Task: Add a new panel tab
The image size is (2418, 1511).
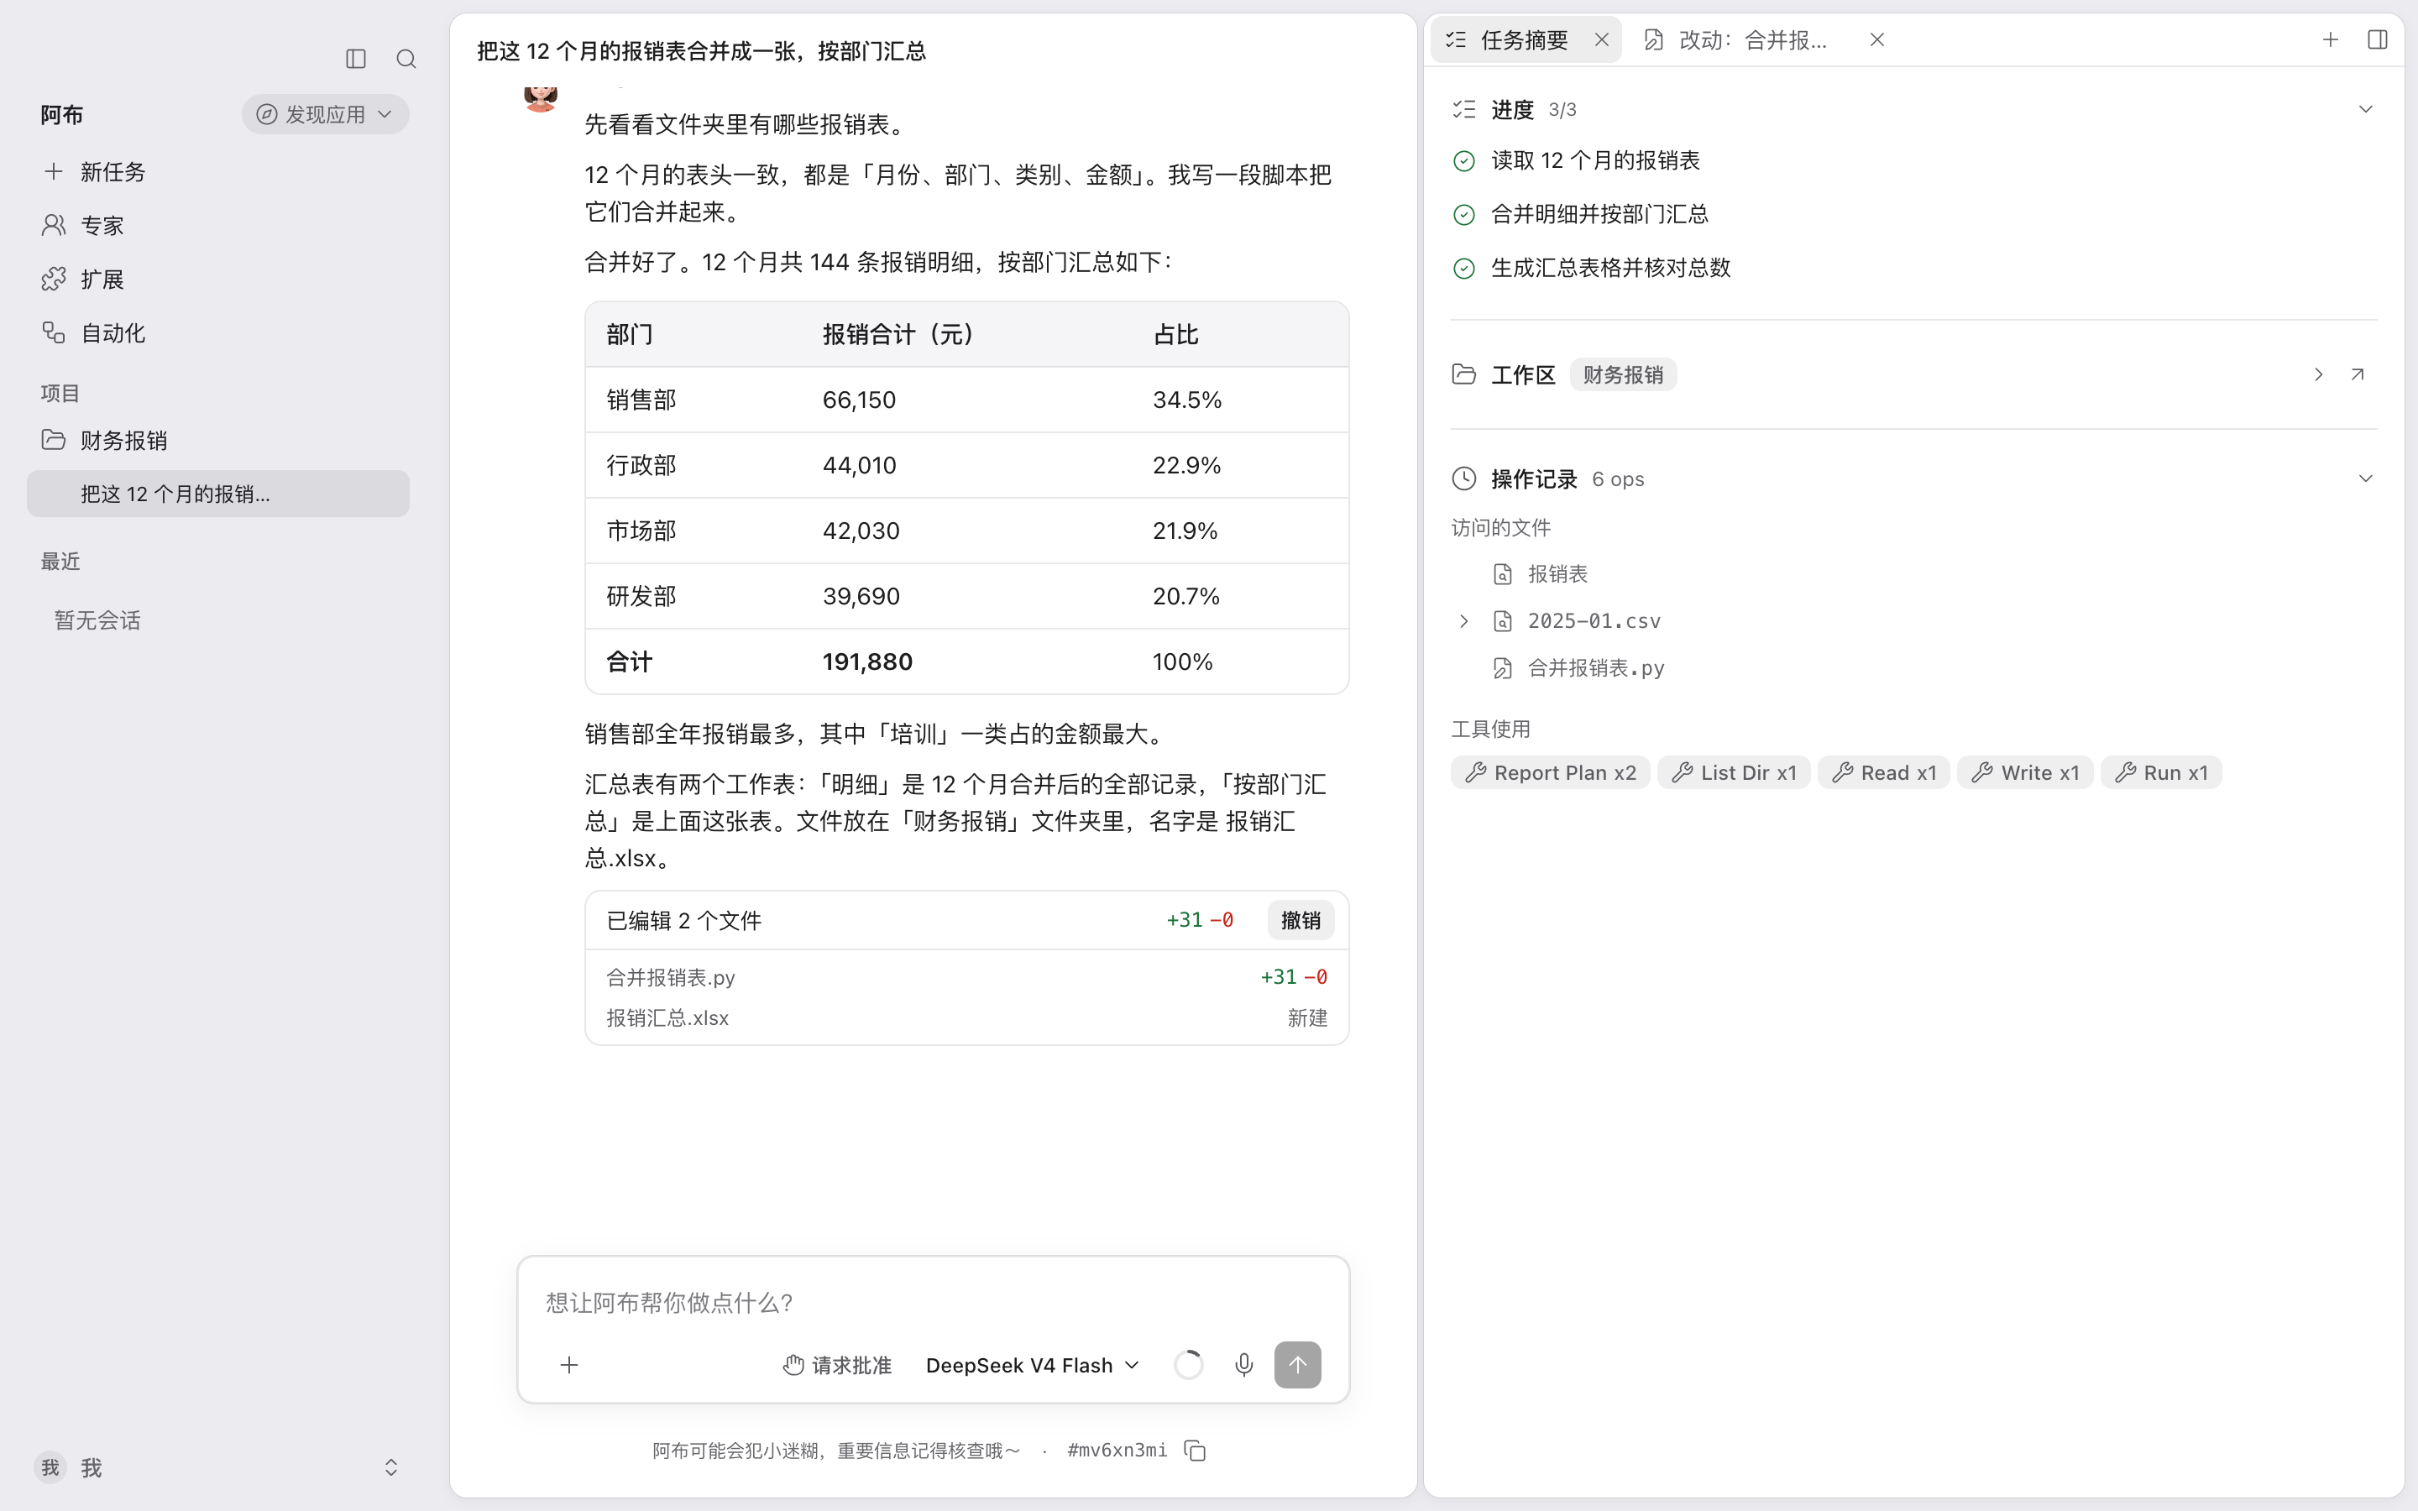Action: (2330, 40)
